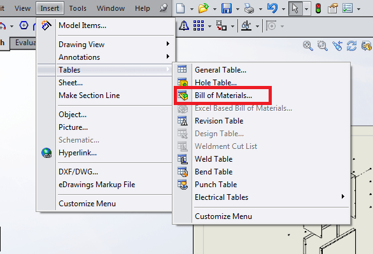Screen dimensions: 373x254
Task: Toggle the Select cursor tool
Action: point(295,8)
